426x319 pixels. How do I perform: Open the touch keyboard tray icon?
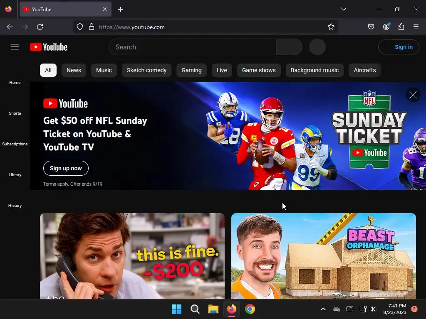click(350, 309)
